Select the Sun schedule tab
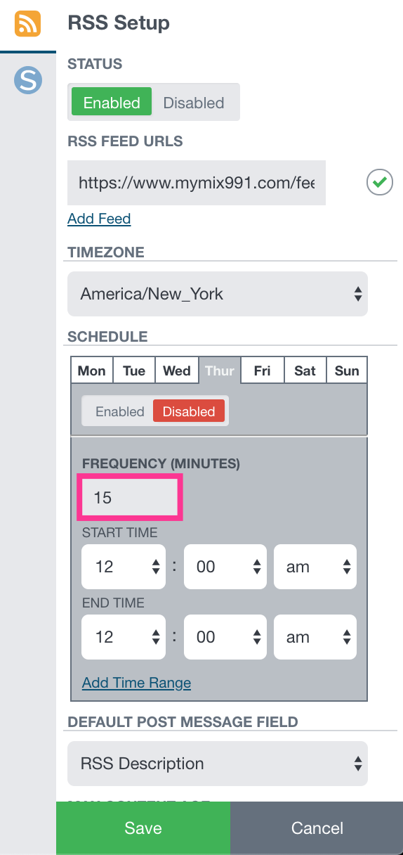The height and width of the screenshot is (855, 403). (x=347, y=371)
